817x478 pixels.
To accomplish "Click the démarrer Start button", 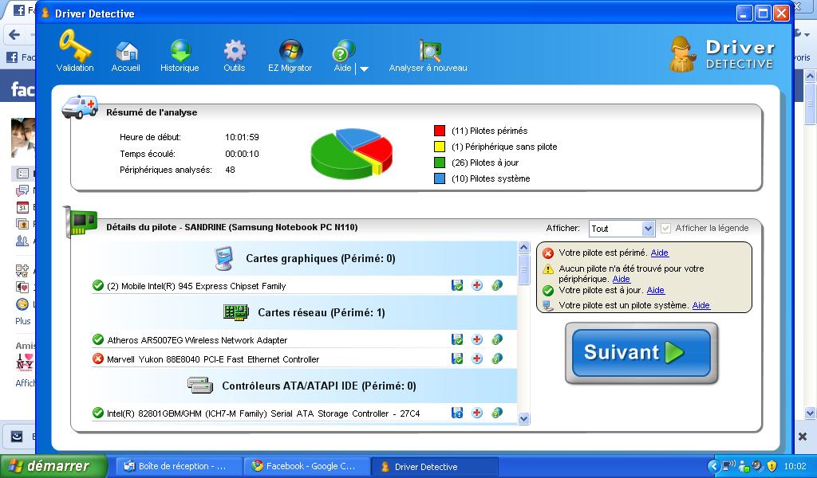I will click(x=53, y=465).
